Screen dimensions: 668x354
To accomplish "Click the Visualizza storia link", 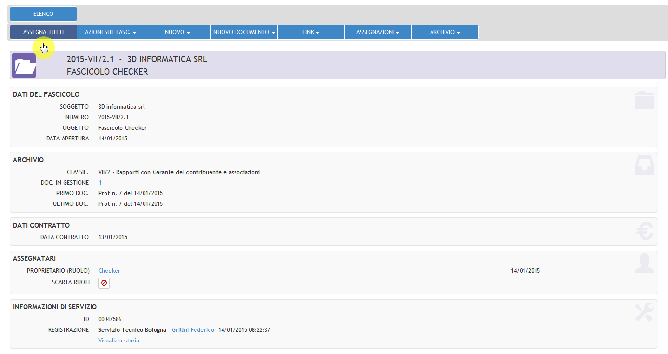I will pyautogui.click(x=118, y=341).
